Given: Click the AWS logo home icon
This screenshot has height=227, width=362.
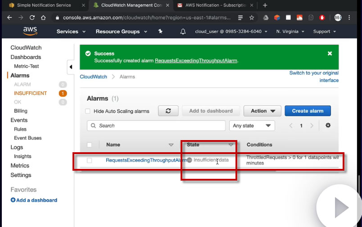Looking at the screenshot, I should 30,31.
